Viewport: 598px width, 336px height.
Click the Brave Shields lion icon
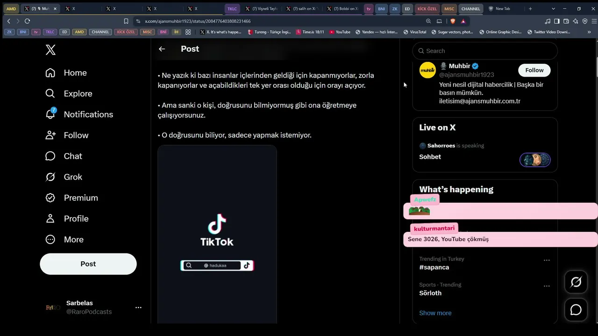click(x=453, y=21)
